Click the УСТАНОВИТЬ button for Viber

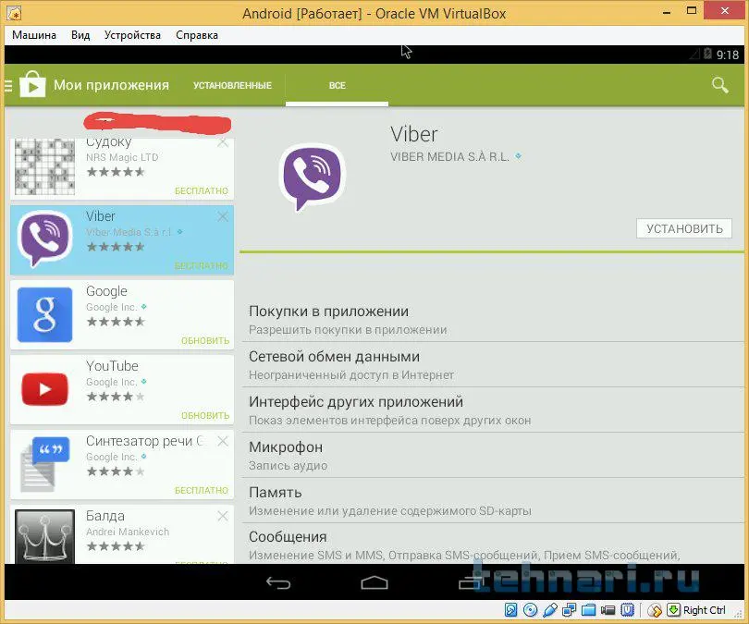point(684,228)
